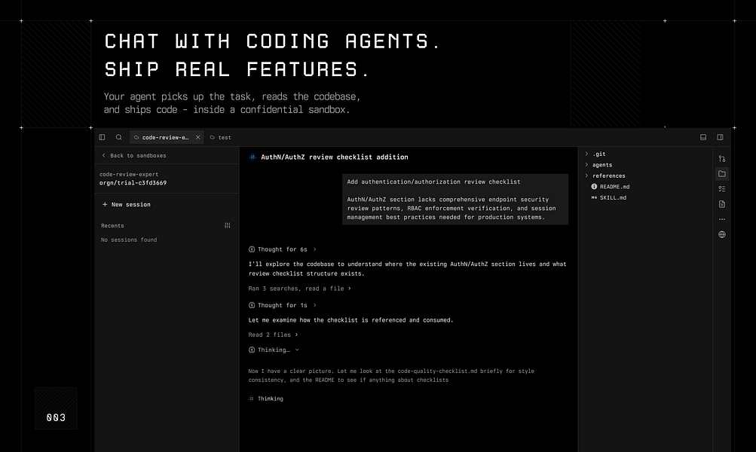Screen dimensions: 756x452
Task: Open the globe browser icon
Action: click(x=722, y=235)
